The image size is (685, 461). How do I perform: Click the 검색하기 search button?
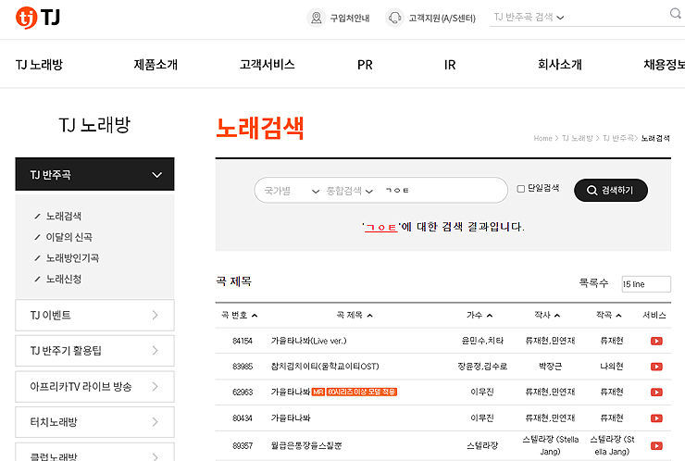pyautogui.click(x=611, y=190)
